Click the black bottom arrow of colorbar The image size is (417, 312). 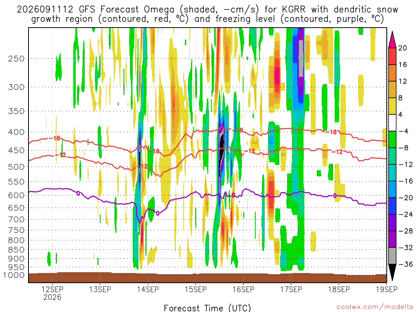pyautogui.click(x=392, y=273)
